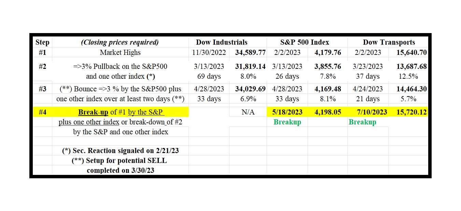Select the date cell '11/30/2022'

209,52
